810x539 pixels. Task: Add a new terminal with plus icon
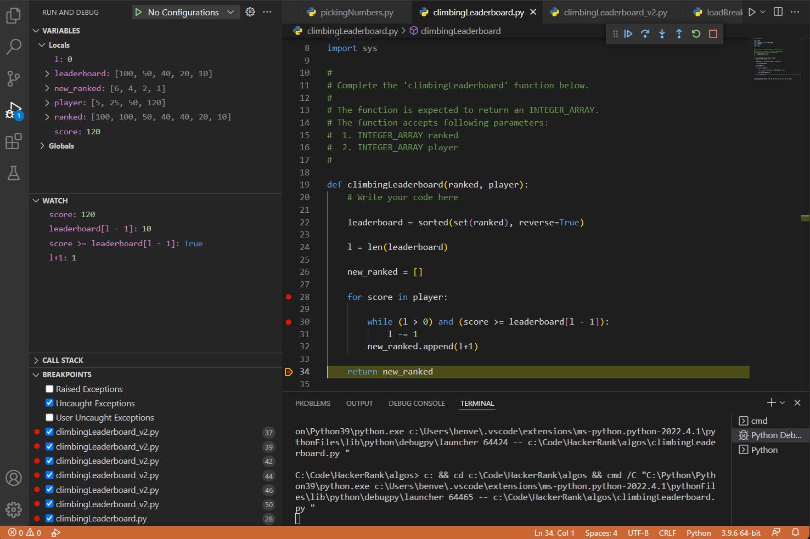point(771,402)
